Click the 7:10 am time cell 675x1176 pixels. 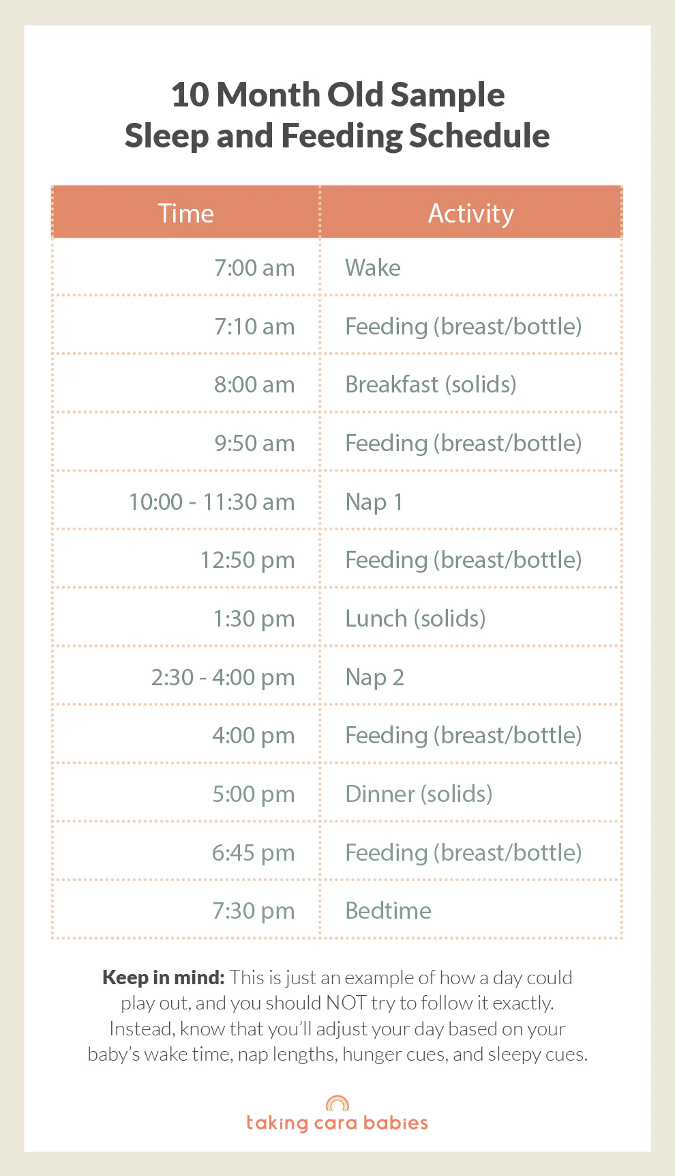pos(254,326)
